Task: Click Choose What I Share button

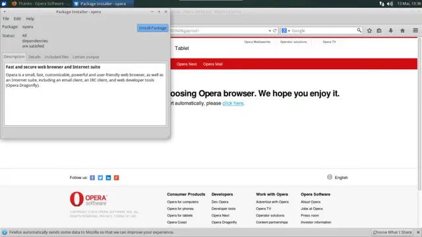Action: coord(392,232)
